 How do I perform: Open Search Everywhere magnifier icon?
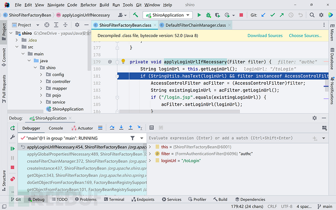tap(312, 15)
